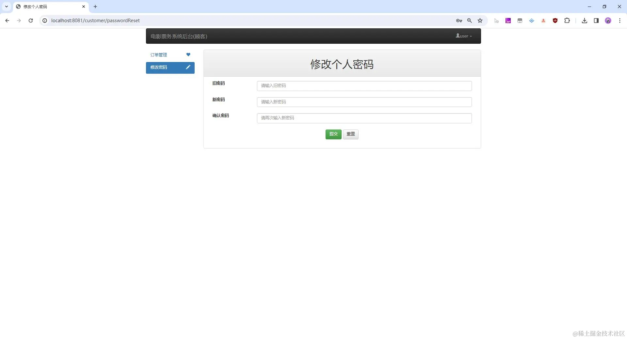Reset the form with 重置 button
The width and height of the screenshot is (627, 339).
tap(351, 134)
